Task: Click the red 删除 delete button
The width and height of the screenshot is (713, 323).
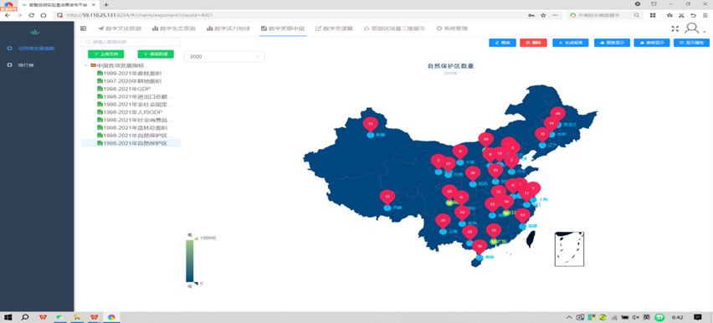Action: point(533,43)
